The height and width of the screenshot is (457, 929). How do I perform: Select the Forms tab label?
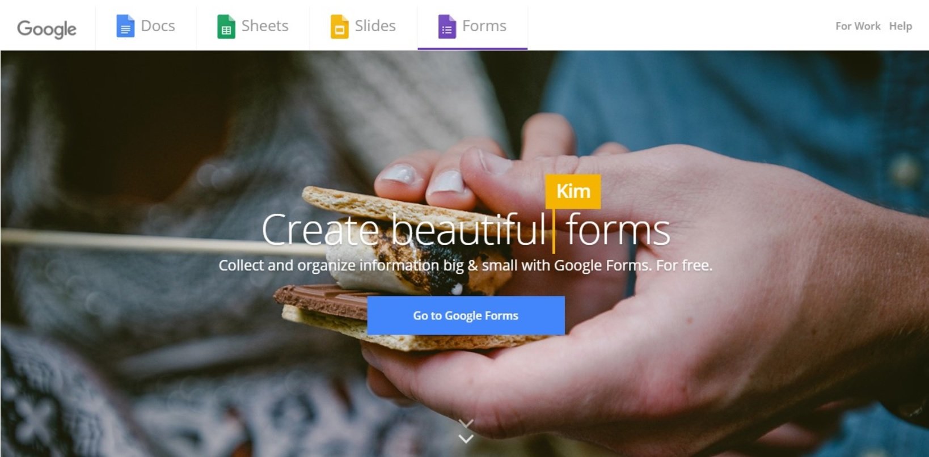[x=484, y=26]
